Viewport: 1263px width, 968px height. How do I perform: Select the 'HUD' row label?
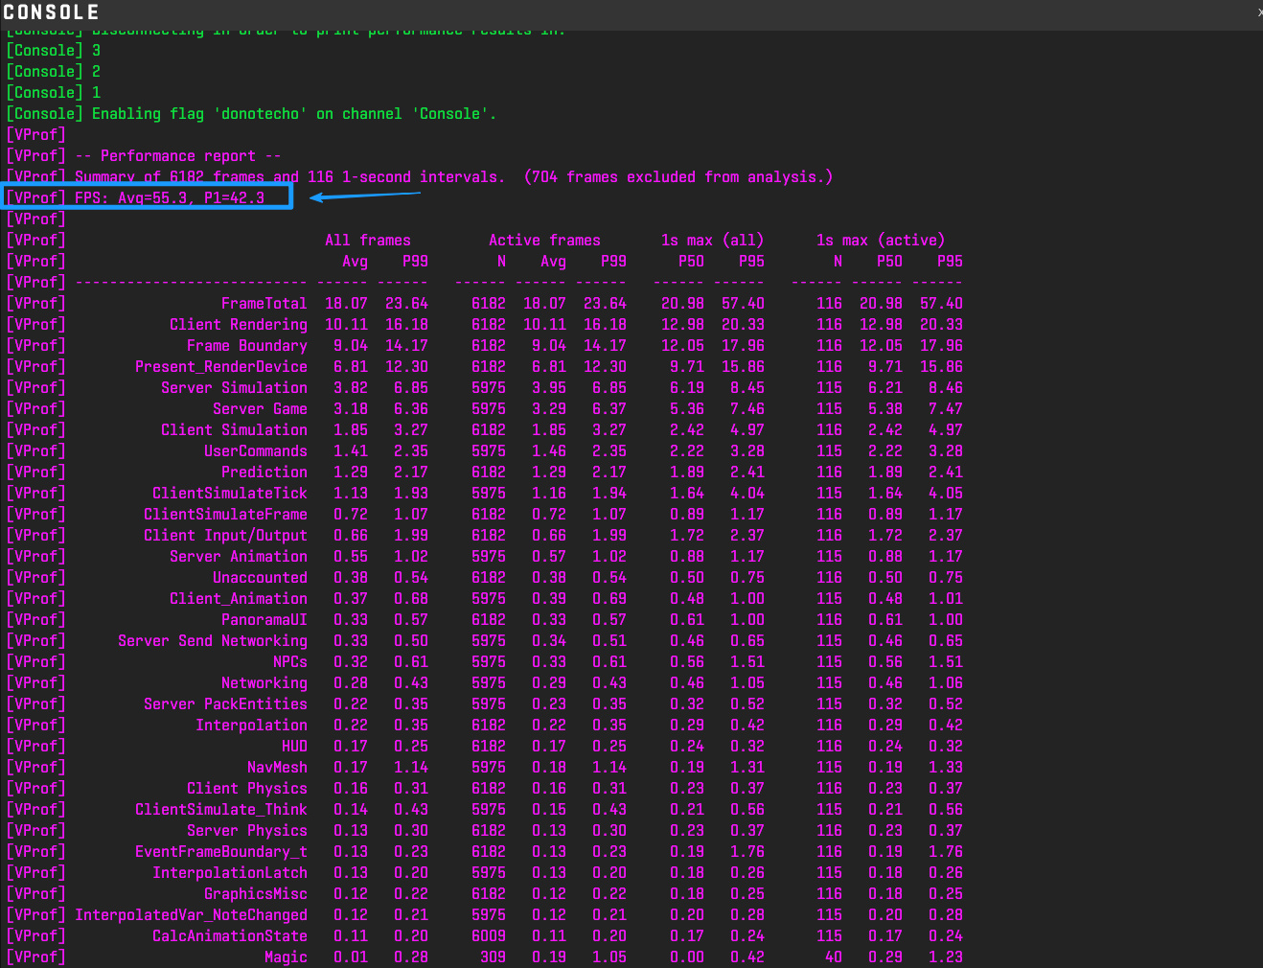[x=294, y=747]
